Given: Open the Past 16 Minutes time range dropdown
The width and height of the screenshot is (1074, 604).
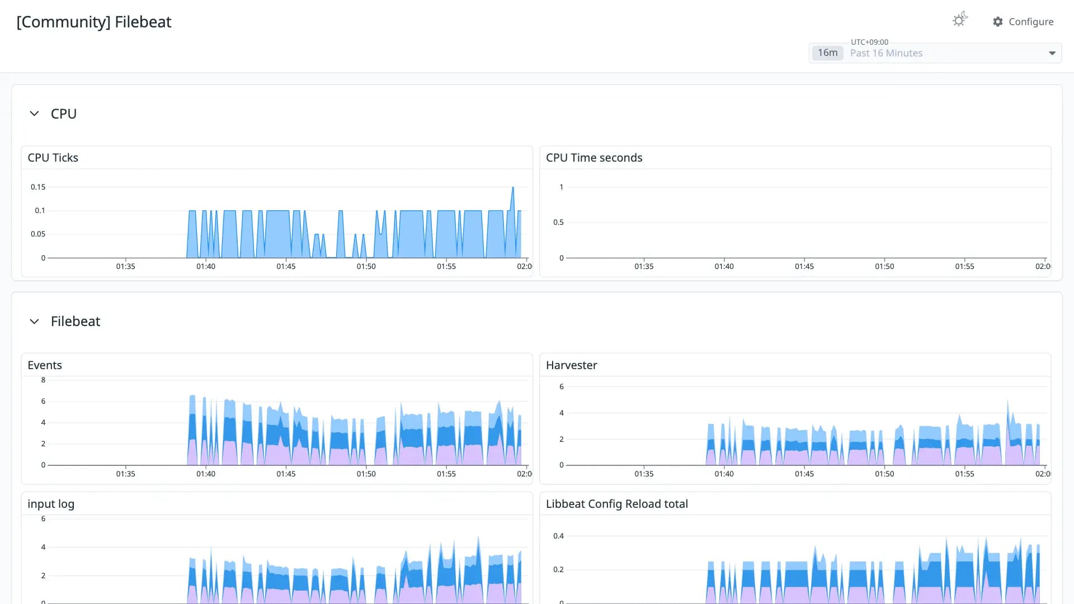Looking at the screenshot, I should pos(935,53).
